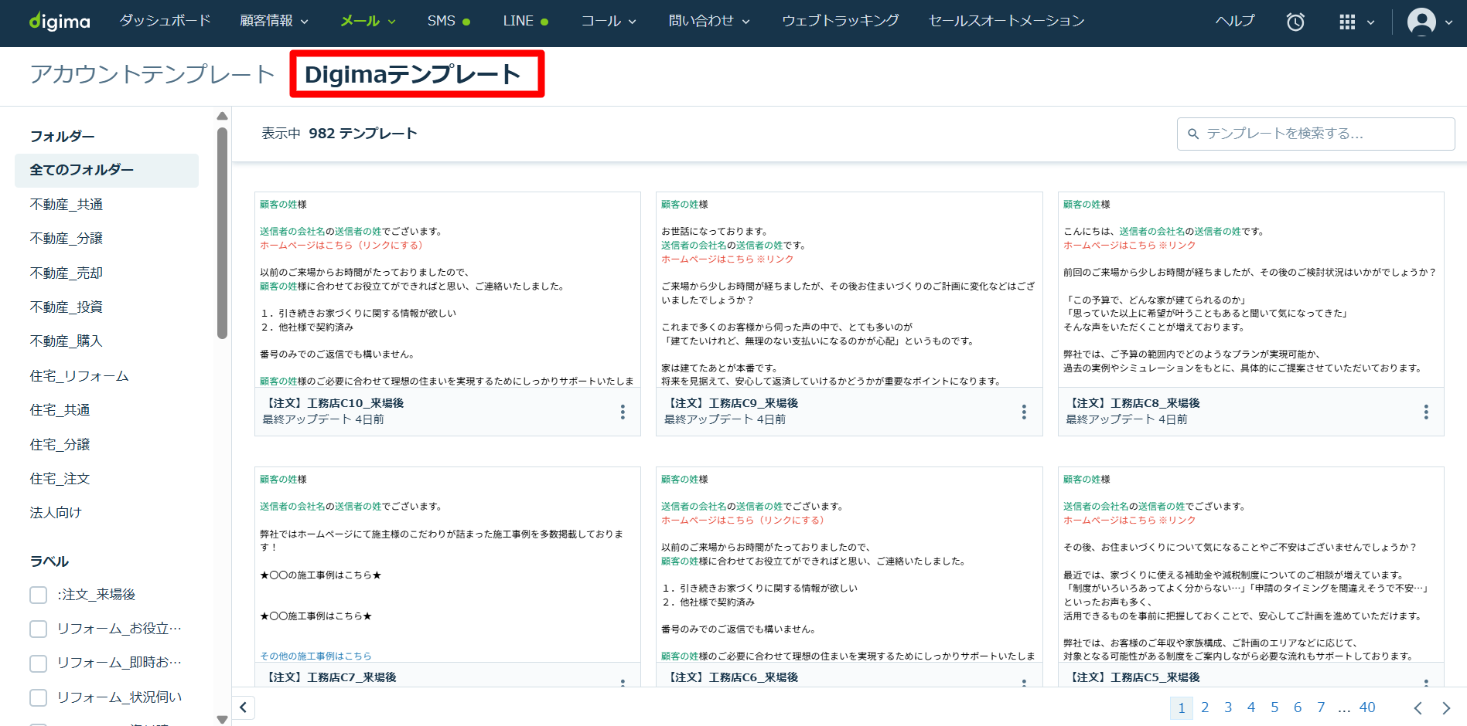Screen dimensions: 1467x726
Task: Open options menu for 工務店C9_来場後 template
Action: [x=1024, y=412]
